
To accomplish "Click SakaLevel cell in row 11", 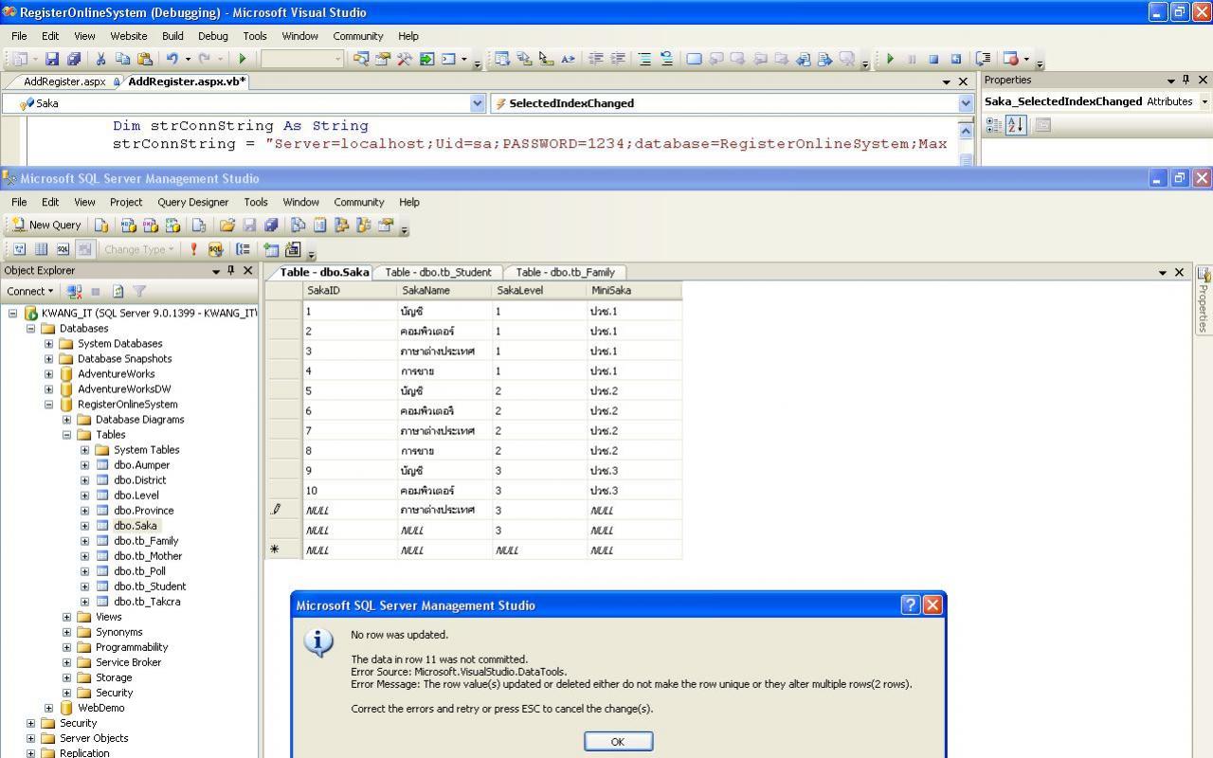I will click(x=539, y=510).
